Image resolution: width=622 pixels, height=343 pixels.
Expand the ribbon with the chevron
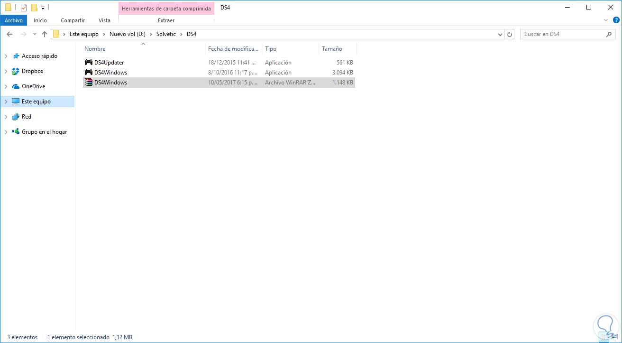[x=606, y=20]
